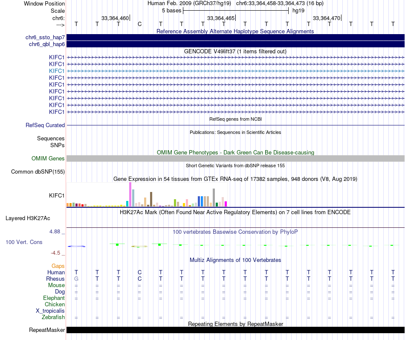The width and height of the screenshot is (405, 340).
Task: Click the tall gray bar in GTEx chart
Action: click(214, 198)
